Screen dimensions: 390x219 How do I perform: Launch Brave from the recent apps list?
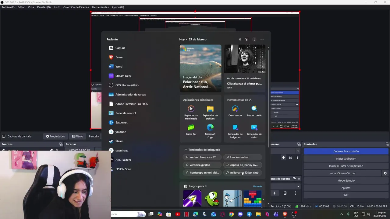116,57
